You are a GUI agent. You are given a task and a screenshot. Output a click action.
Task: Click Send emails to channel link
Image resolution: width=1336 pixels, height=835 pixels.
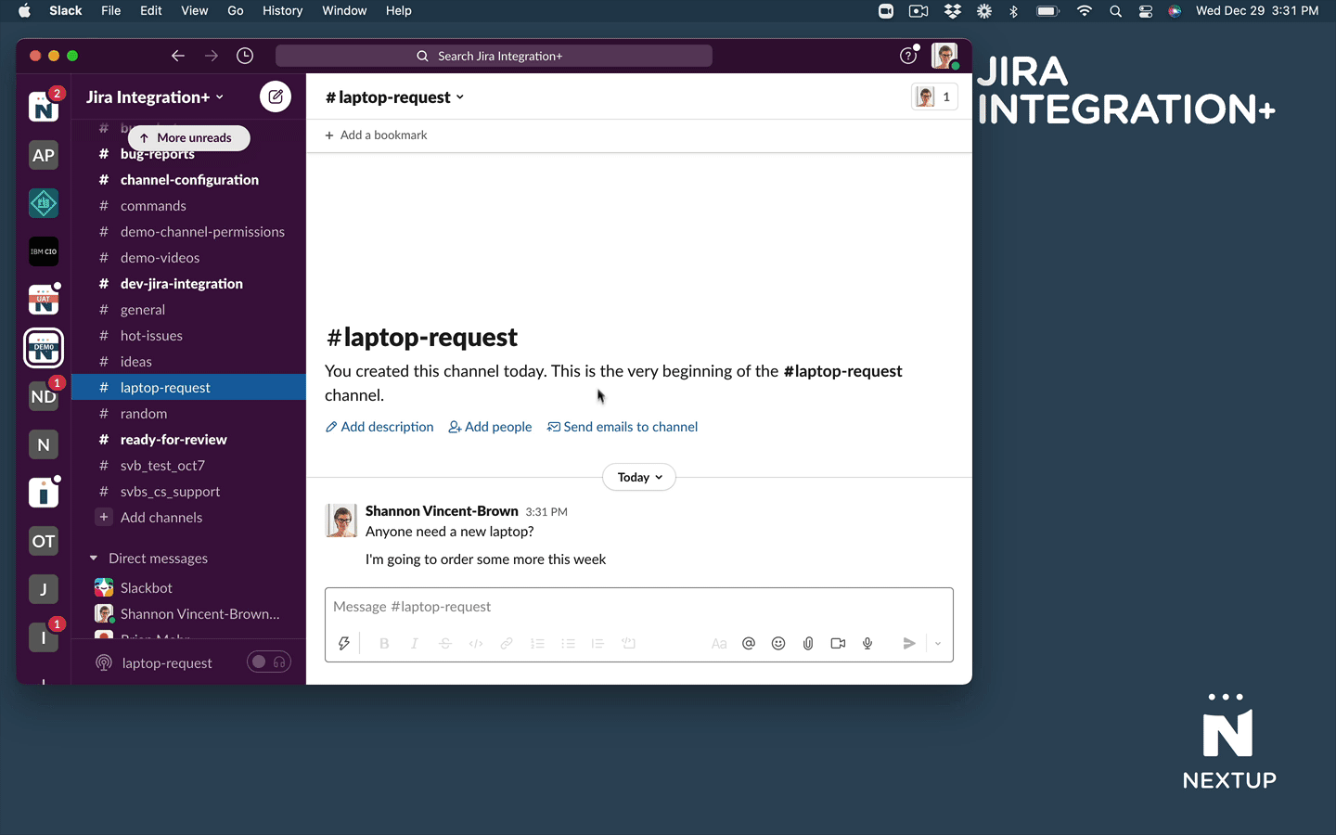pyautogui.click(x=623, y=427)
